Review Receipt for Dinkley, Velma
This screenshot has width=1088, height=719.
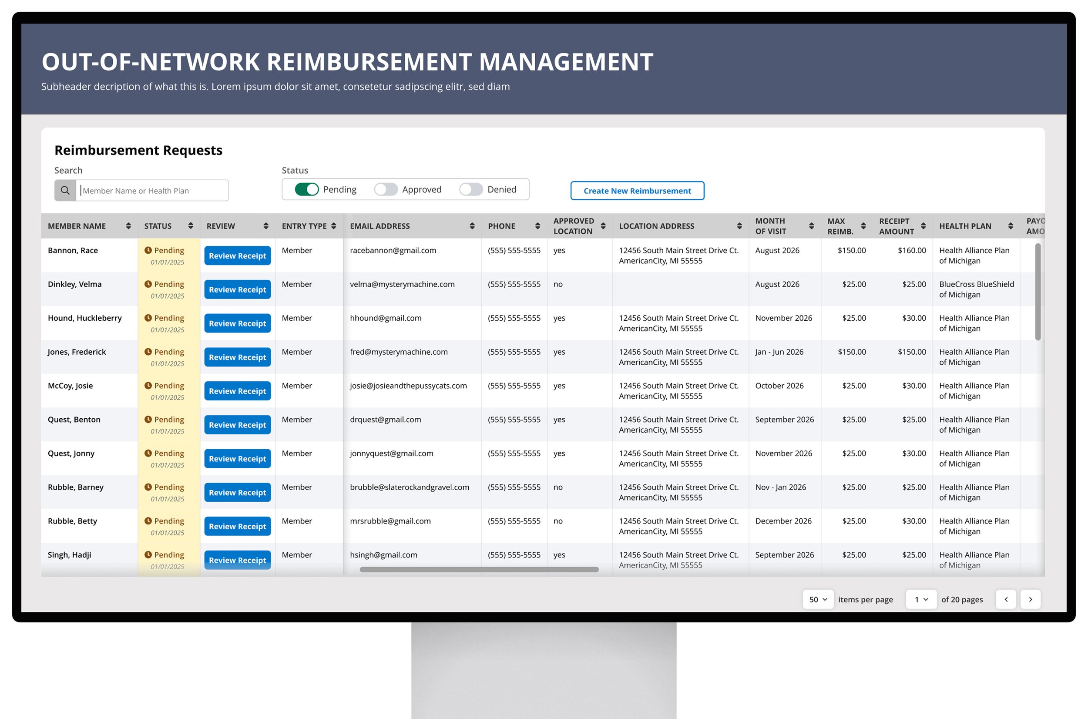(238, 290)
